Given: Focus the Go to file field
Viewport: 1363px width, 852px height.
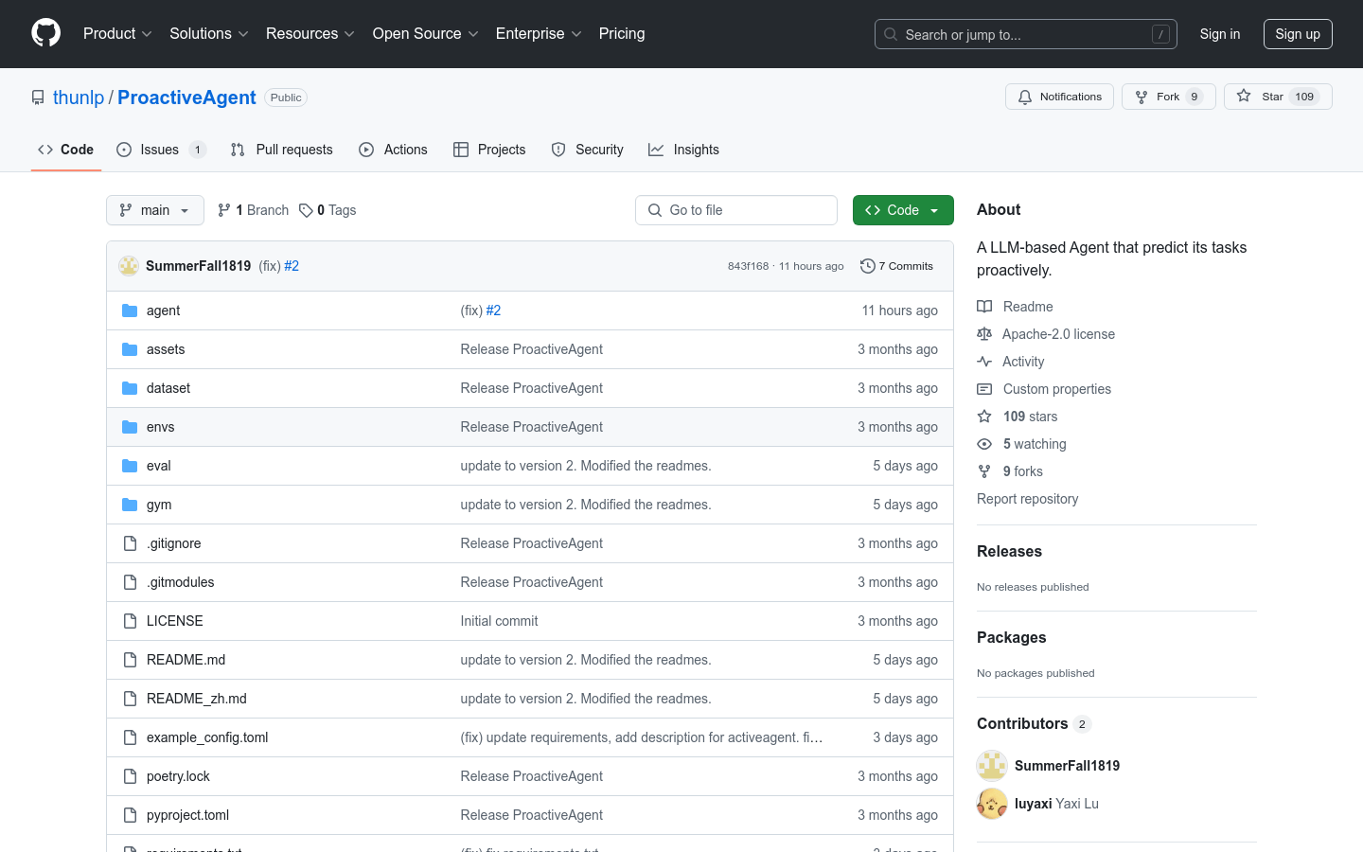Looking at the screenshot, I should [736, 210].
